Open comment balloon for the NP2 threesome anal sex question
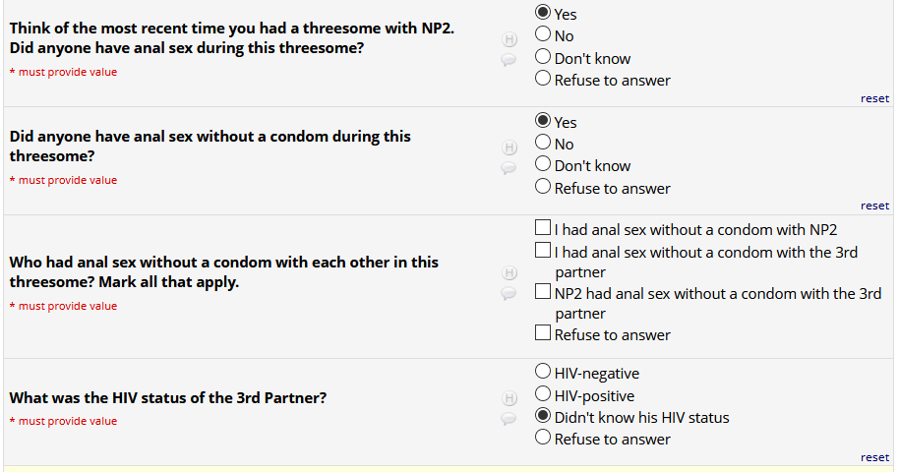This screenshot has height=472, width=899. click(x=509, y=60)
